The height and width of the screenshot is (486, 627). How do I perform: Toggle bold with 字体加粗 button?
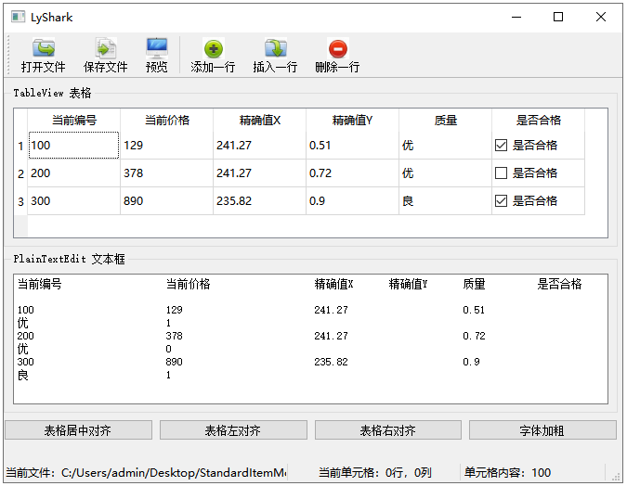click(542, 430)
